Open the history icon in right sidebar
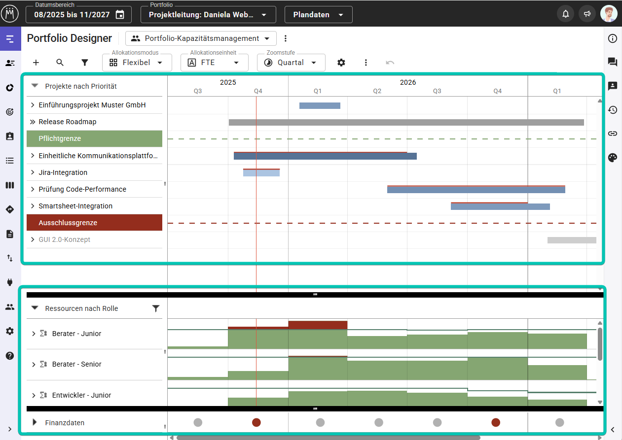Screen dimensions: 622x440 [x=613, y=110]
